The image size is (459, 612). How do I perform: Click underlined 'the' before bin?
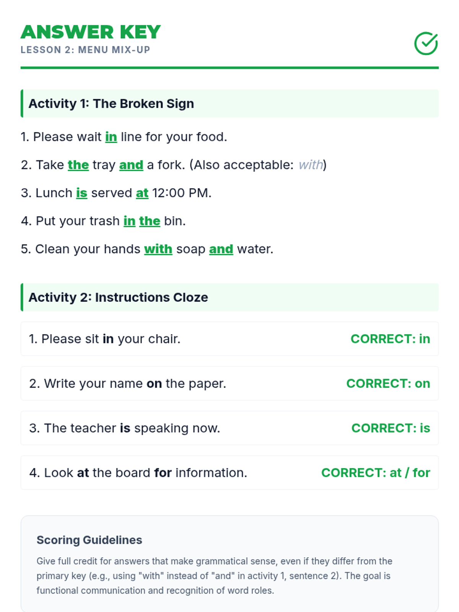(x=150, y=221)
